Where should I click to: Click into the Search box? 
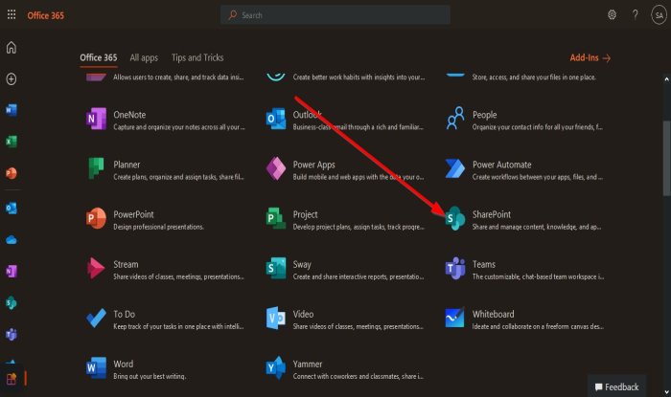click(335, 15)
